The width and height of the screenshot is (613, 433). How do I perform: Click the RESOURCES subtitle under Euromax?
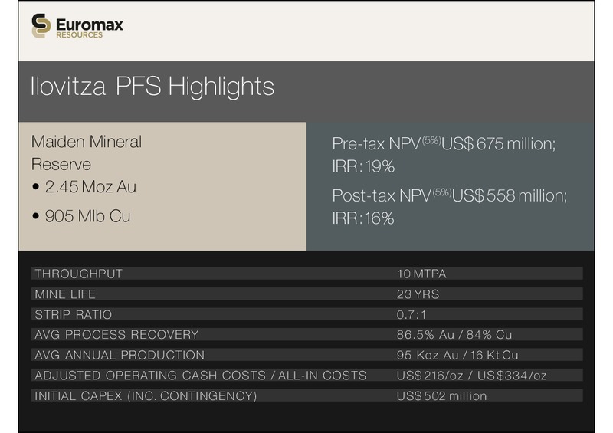coord(80,34)
